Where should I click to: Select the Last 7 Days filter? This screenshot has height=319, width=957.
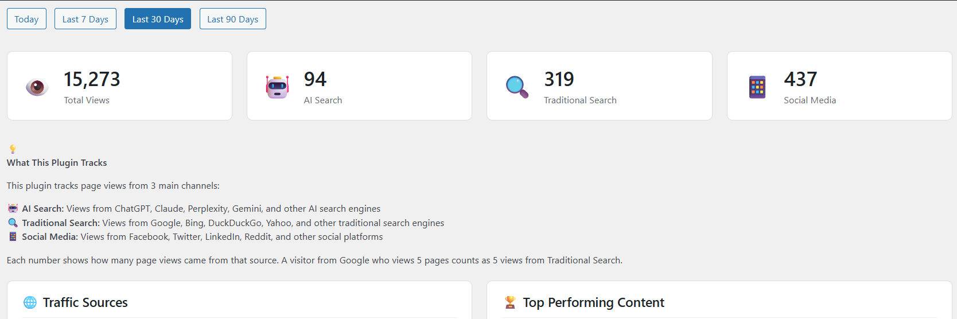coord(85,19)
